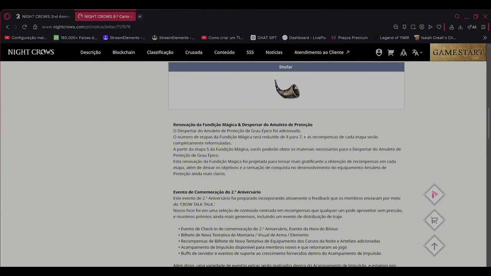Click the Shofar table header
Image resolution: width=491 pixels, height=276 pixels.
coord(286,67)
